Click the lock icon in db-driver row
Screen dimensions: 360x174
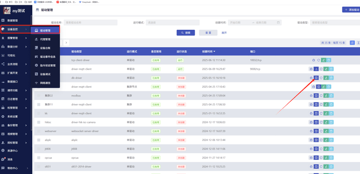tap(311, 78)
